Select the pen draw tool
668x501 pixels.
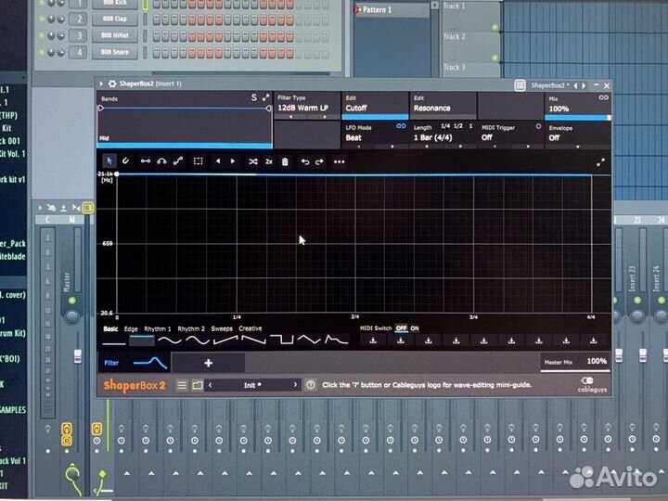pos(125,161)
